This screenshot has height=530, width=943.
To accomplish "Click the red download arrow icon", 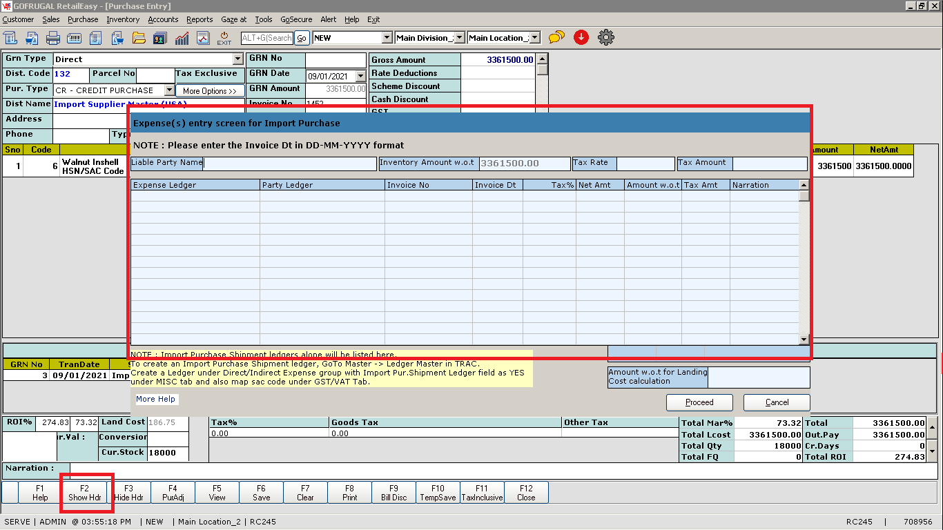I will pyautogui.click(x=581, y=38).
